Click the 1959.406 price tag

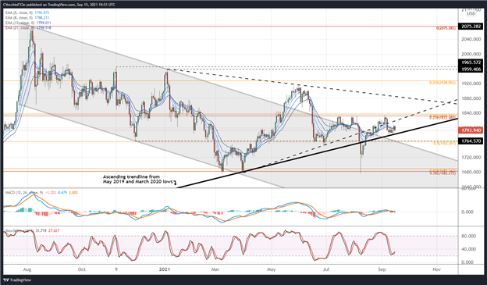tap(471, 69)
